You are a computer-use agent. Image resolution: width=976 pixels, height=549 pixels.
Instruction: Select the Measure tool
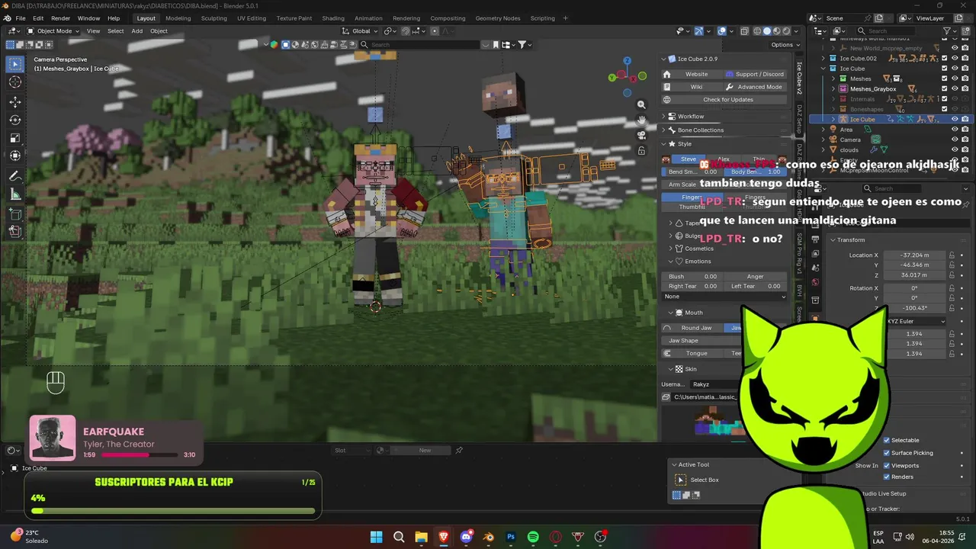coord(15,195)
